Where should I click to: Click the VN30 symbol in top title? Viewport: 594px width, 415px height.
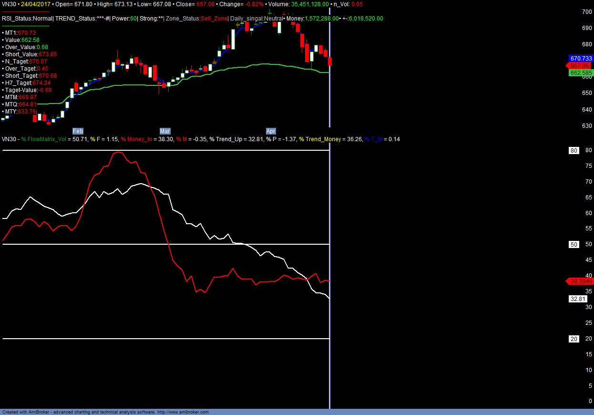click(9, 4)
